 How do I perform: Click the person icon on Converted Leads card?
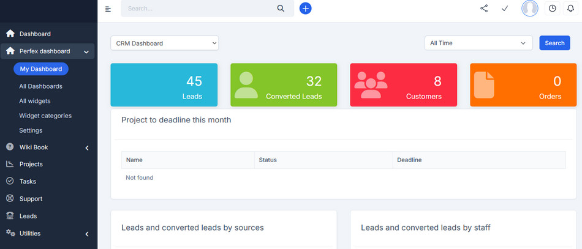click(x=246, y=85)
